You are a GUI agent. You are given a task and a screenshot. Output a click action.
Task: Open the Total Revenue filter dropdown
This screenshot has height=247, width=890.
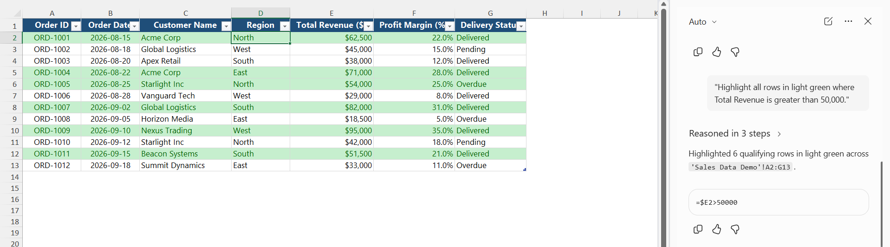pyautogui.click(x=368, y=26)
